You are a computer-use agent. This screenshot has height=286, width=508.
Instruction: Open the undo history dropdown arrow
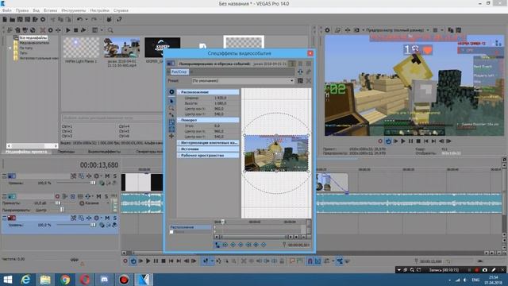click(x=87, y=19)
